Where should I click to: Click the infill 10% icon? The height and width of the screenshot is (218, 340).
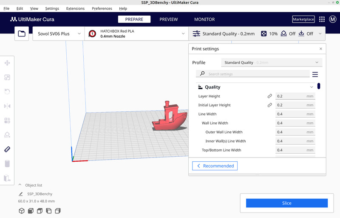click(x=263, y=34)
